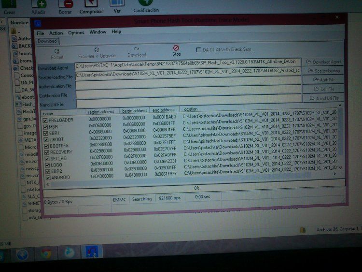Open the Options menu
This screenshot has height=272, width=362.
coord(76,32)
